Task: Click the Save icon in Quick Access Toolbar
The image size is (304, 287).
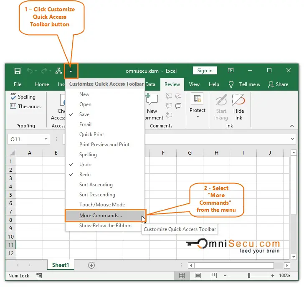Action: pos(18,71)
